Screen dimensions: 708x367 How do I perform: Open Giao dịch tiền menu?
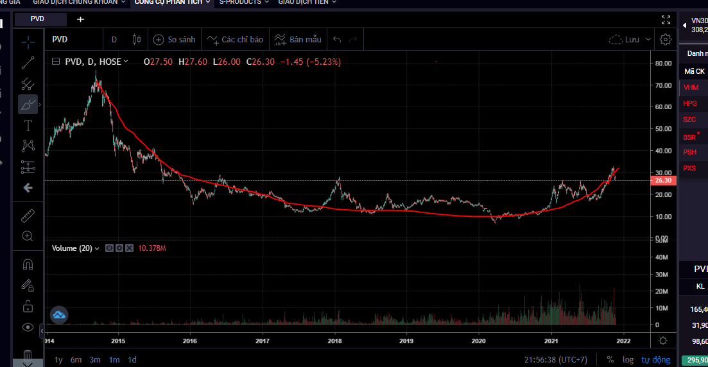coord(307,3)
